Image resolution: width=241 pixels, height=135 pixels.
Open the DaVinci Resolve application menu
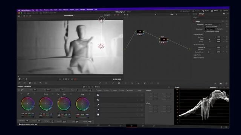26,10
